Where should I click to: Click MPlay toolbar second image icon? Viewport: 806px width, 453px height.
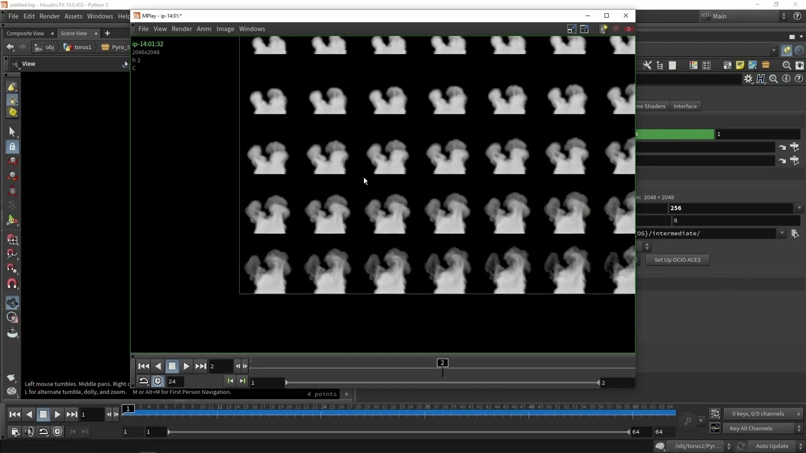584,29
